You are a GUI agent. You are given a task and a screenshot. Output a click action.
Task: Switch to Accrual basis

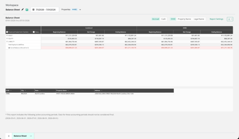[155, 19]
